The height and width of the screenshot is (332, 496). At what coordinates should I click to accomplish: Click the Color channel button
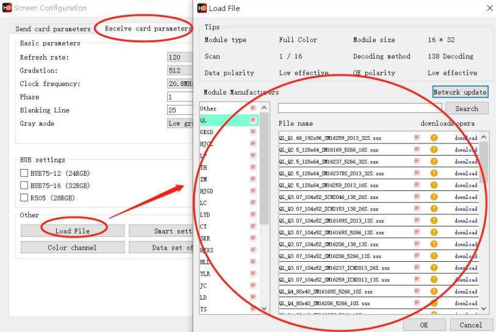73,248
